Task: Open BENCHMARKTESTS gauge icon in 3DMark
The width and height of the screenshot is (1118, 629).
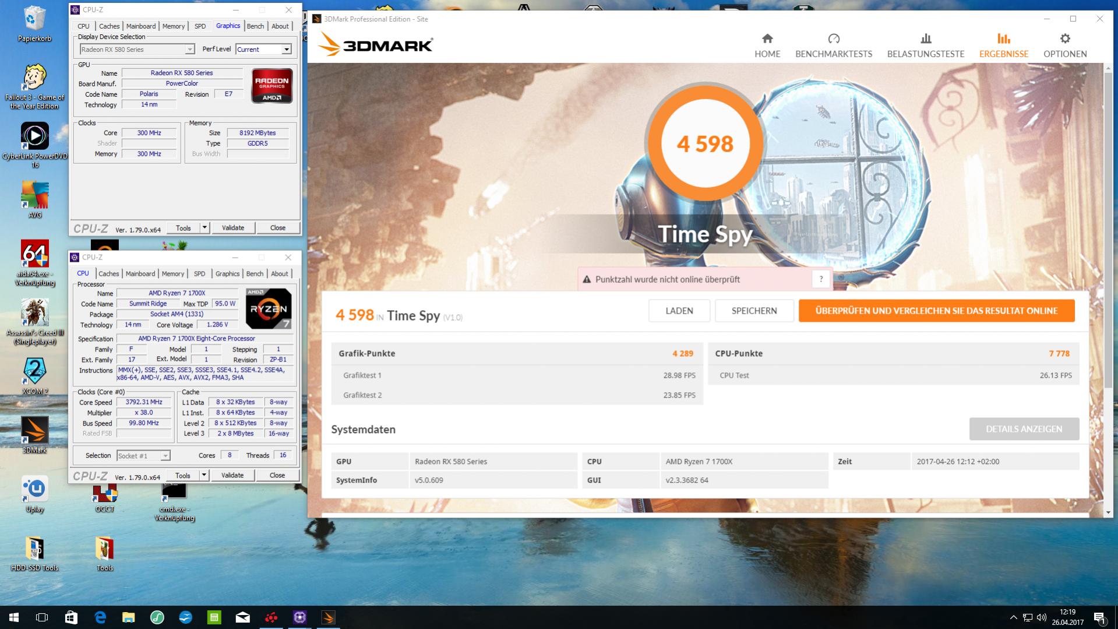Action: 834,38
